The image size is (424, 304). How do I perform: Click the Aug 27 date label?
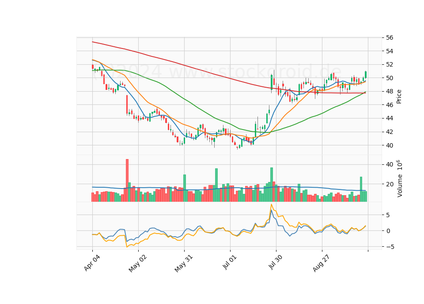(x=321, y=263)
